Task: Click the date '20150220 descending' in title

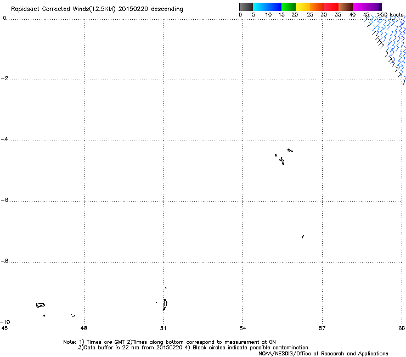Action: click(x=151, y=9)
